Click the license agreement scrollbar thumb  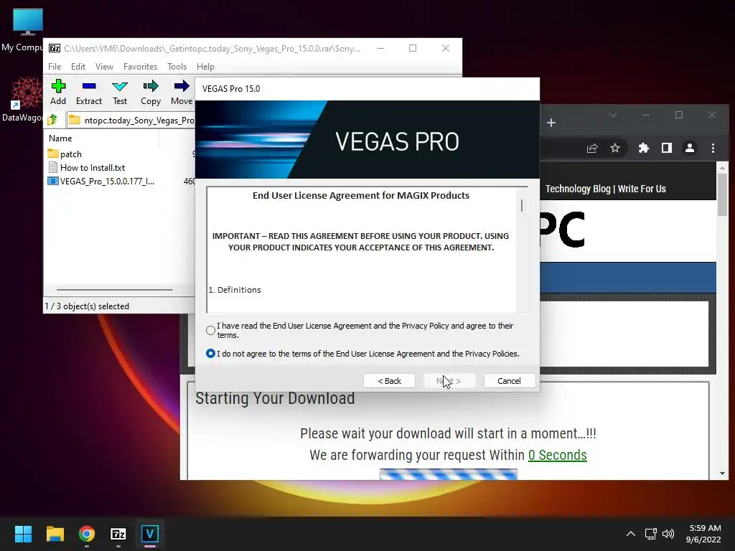[522, 205]
